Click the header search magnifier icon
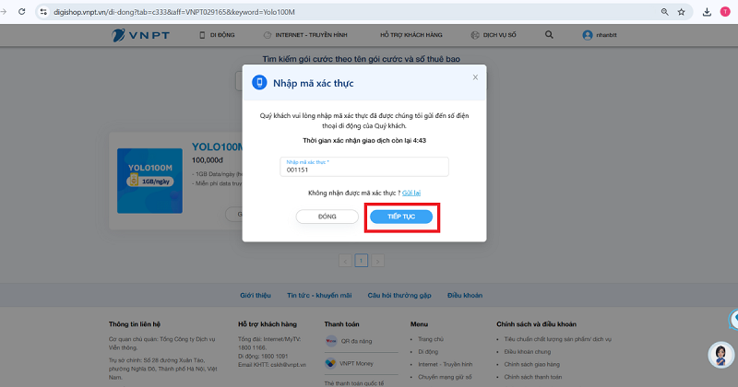Image resolution: width=738 pixels, height=387 pixels. pyautogui.click(x=549, y=35)
